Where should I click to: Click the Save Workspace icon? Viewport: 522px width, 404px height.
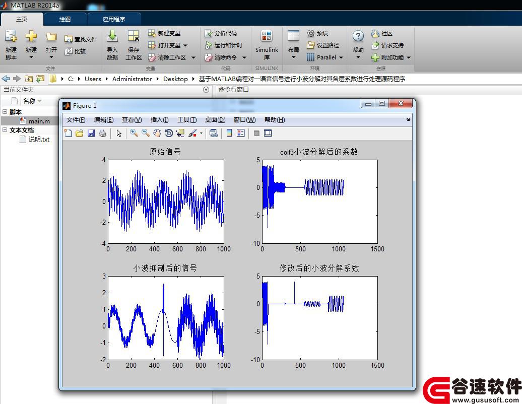134,36
